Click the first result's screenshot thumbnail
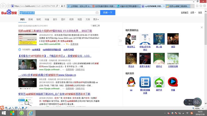207x116 pixels. click(x=28, y=39)
